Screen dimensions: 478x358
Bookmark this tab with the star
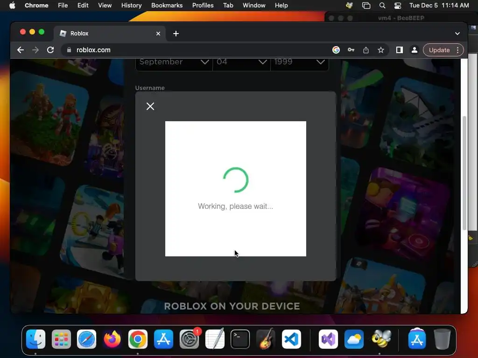(381, 50)
